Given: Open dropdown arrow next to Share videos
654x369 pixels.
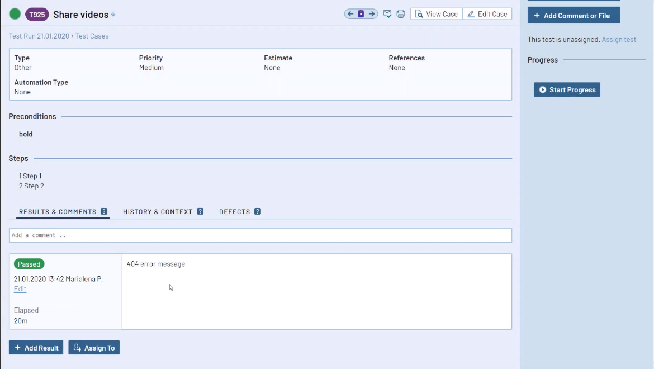Looking at the screenshot, I should [113, 15].
